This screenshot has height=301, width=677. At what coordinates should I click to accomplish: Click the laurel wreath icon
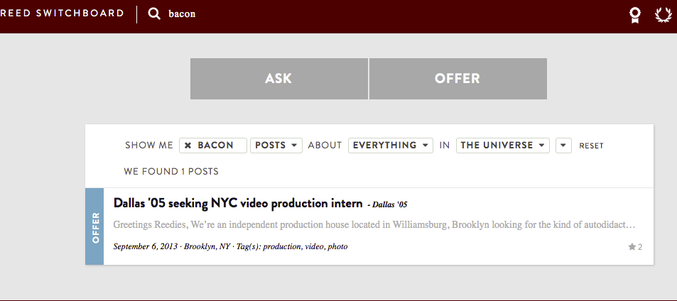664,15
